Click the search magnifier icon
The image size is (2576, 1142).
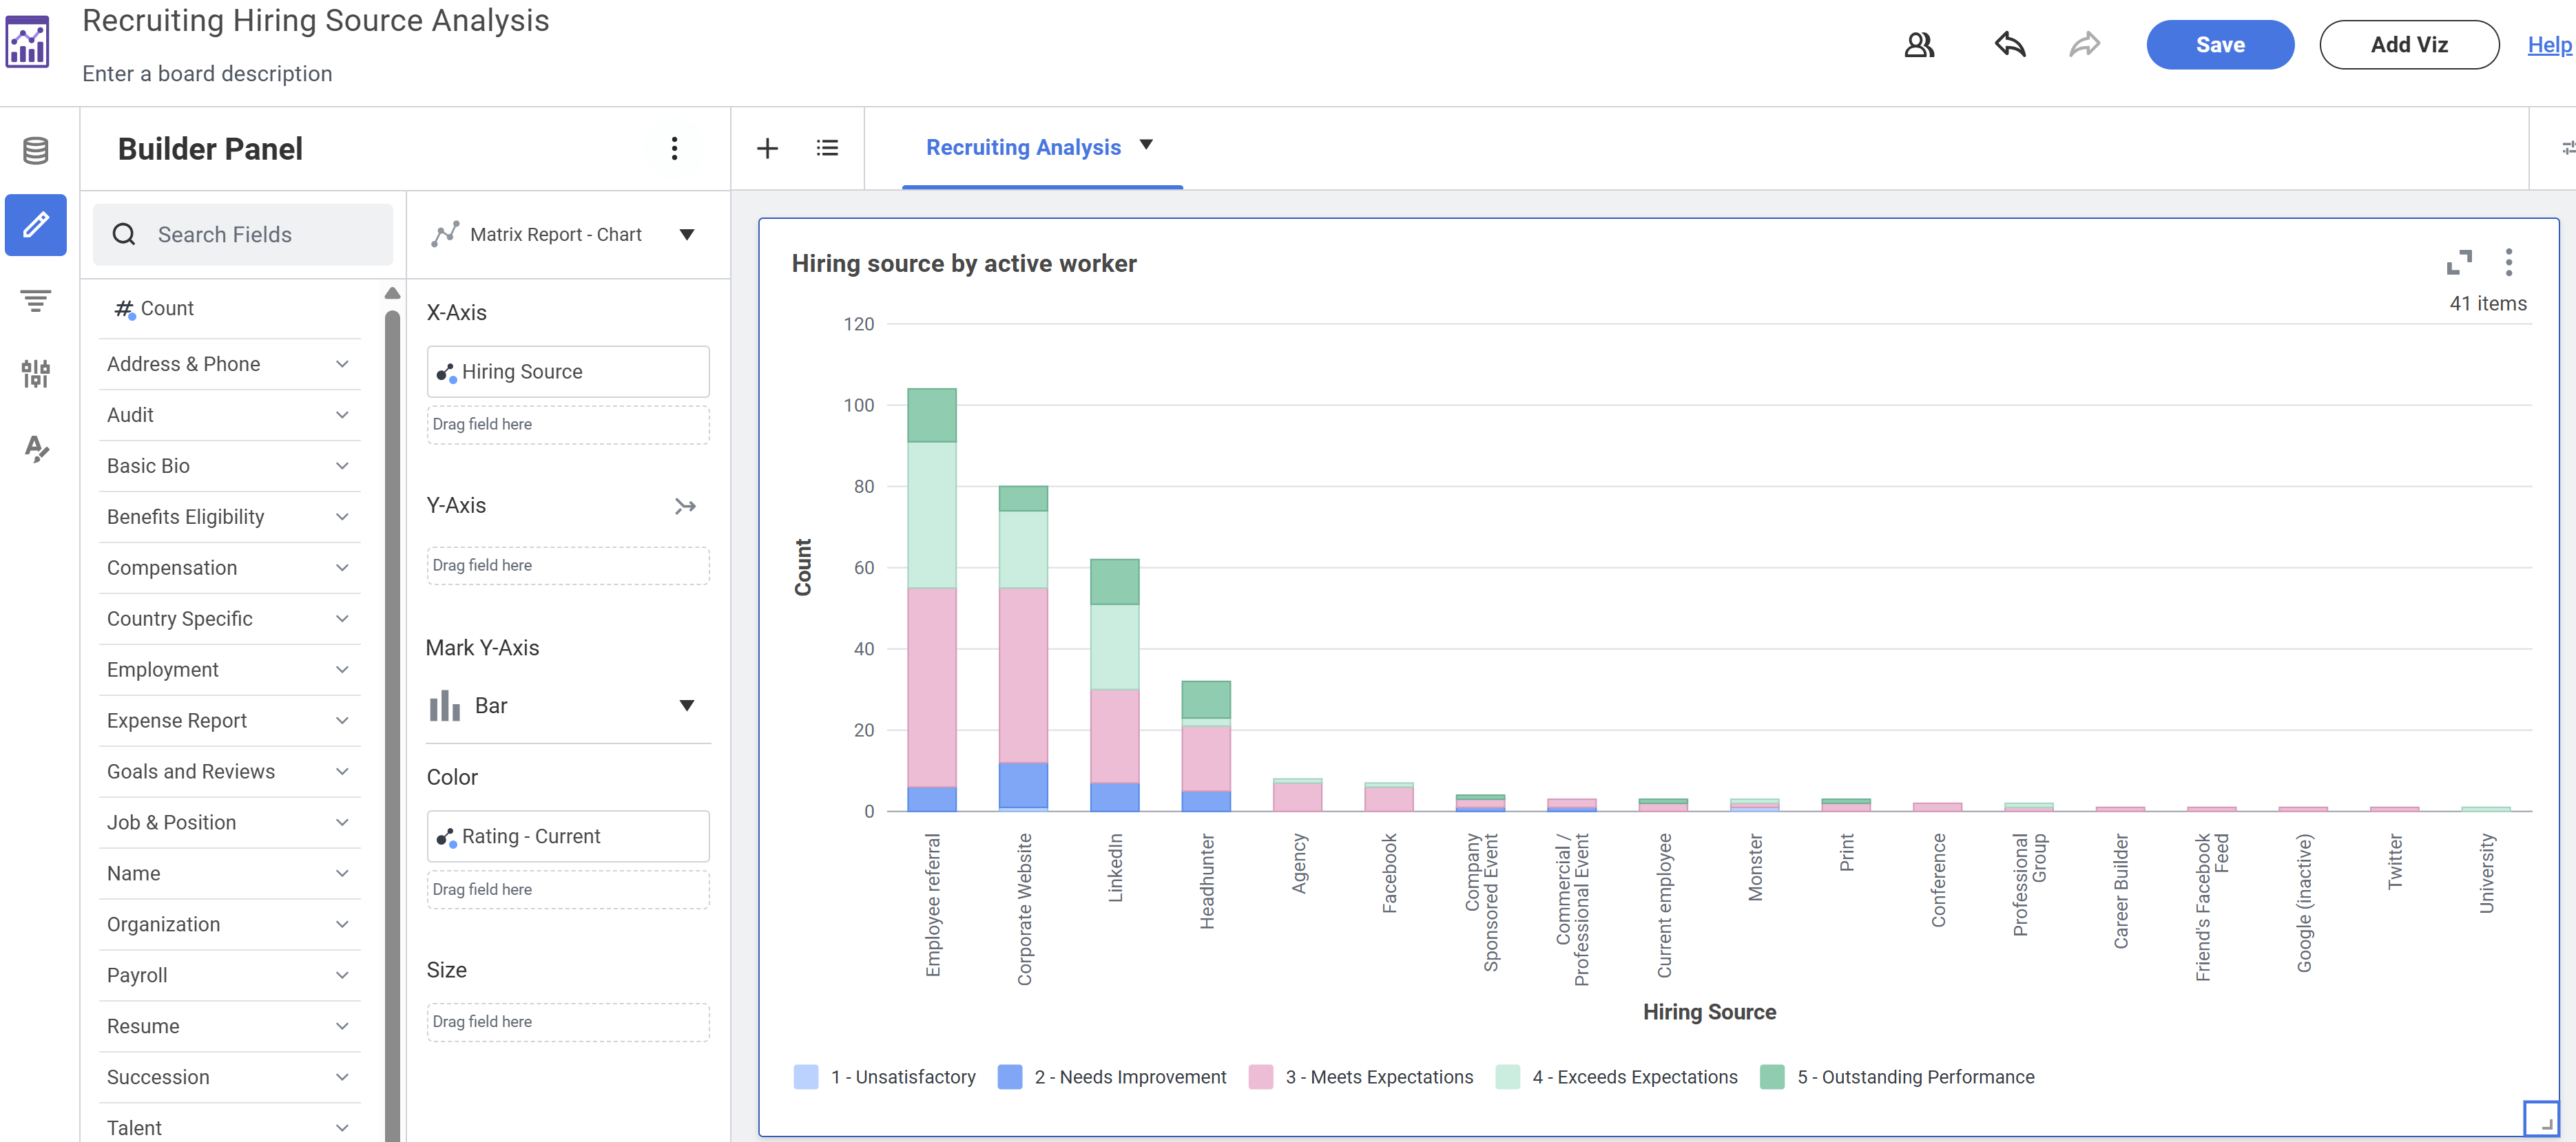tap(124, 235)
